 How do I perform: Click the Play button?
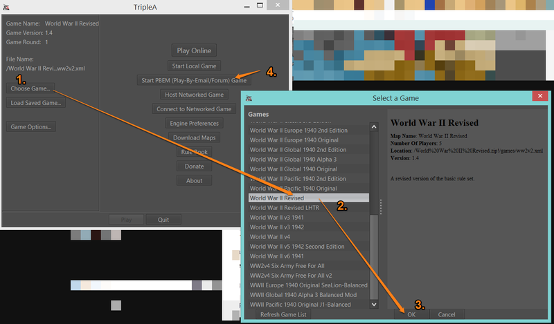pyautogui.click(x=126, y=219)
